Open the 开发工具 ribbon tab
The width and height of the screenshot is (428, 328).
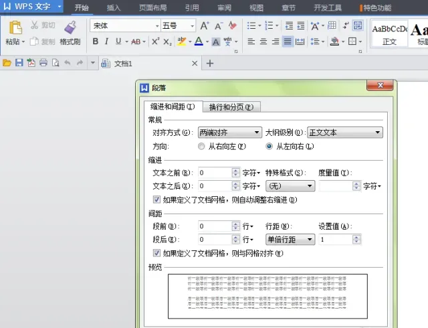(328, 7)
